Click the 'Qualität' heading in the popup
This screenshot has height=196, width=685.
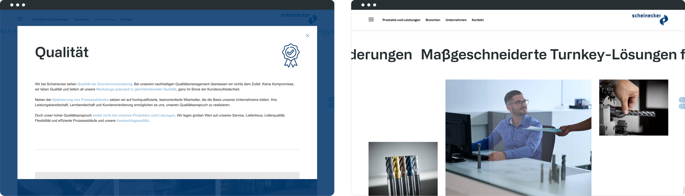[62, 52]
